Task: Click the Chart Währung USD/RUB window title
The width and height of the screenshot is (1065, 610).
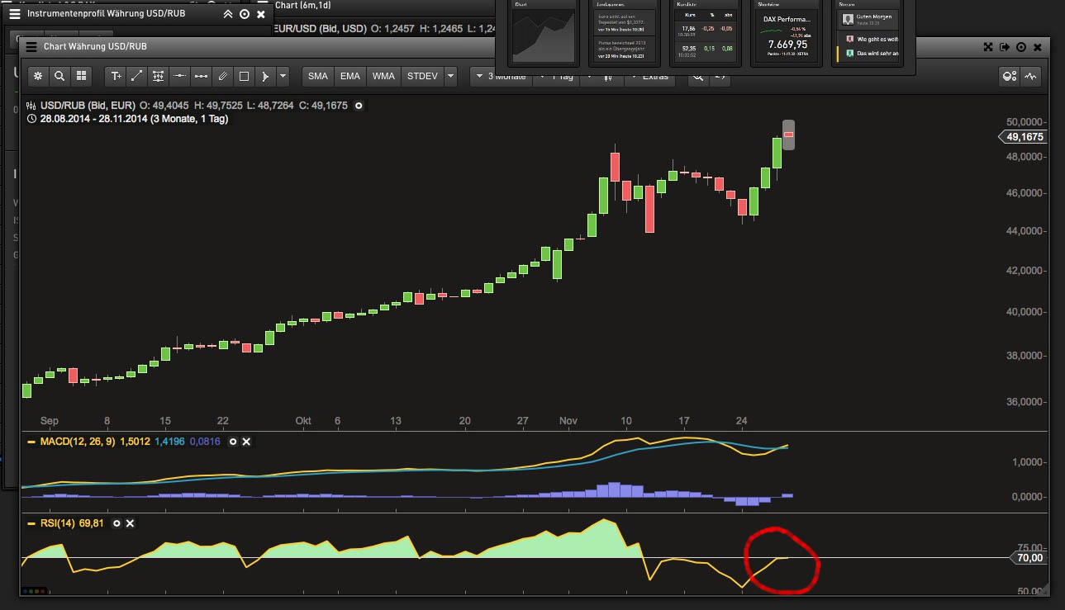Action: pos(95,47)
